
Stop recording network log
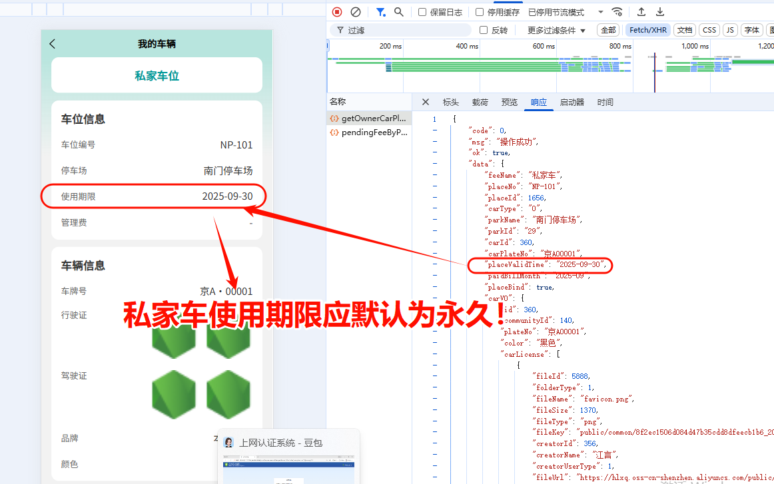tap(337, 12)
